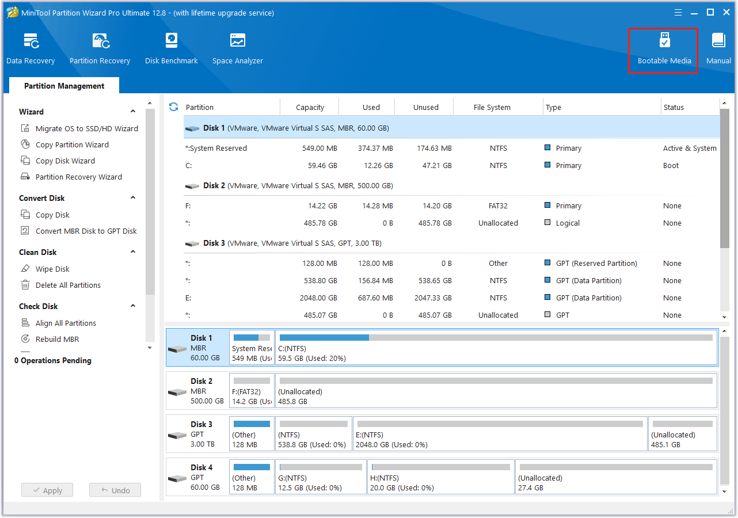The height and width of the screenshot is (518, 738).
Task: Collapse the Convert Disk section
Action: (x=133, y=198)
